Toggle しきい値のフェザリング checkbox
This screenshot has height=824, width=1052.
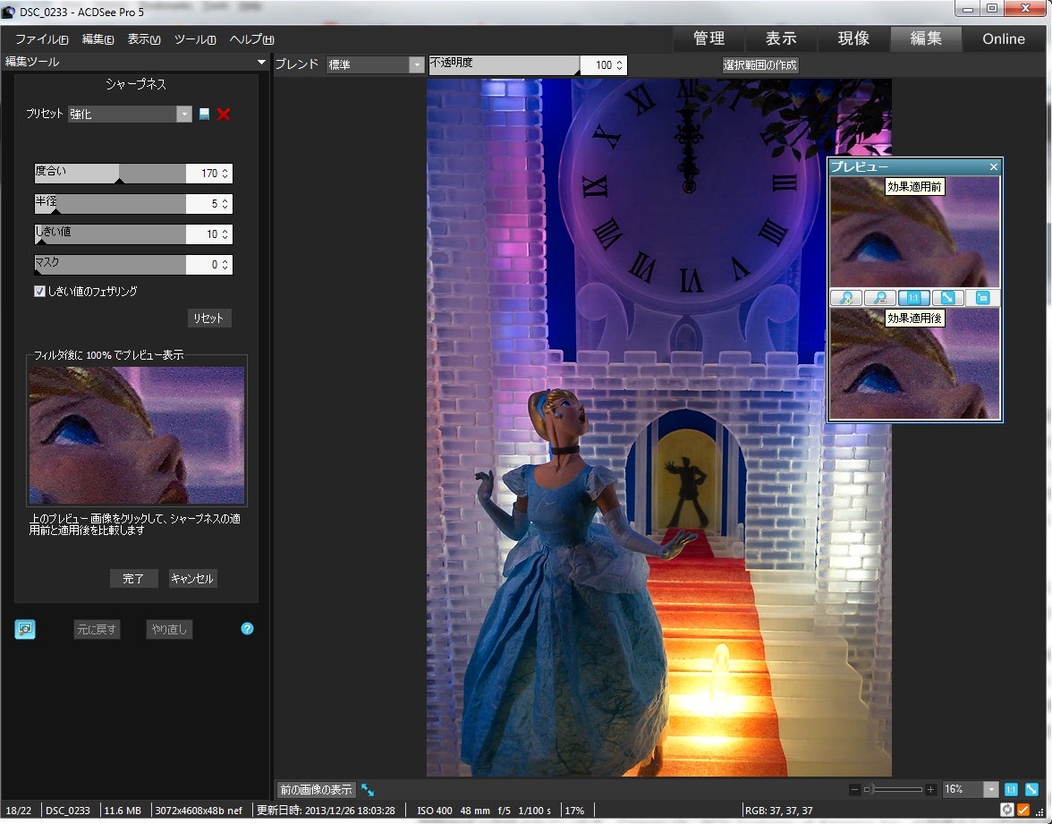[x=39, y=292]
